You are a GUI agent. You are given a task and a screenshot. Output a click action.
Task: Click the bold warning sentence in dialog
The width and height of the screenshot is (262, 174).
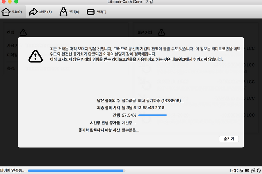137,59
